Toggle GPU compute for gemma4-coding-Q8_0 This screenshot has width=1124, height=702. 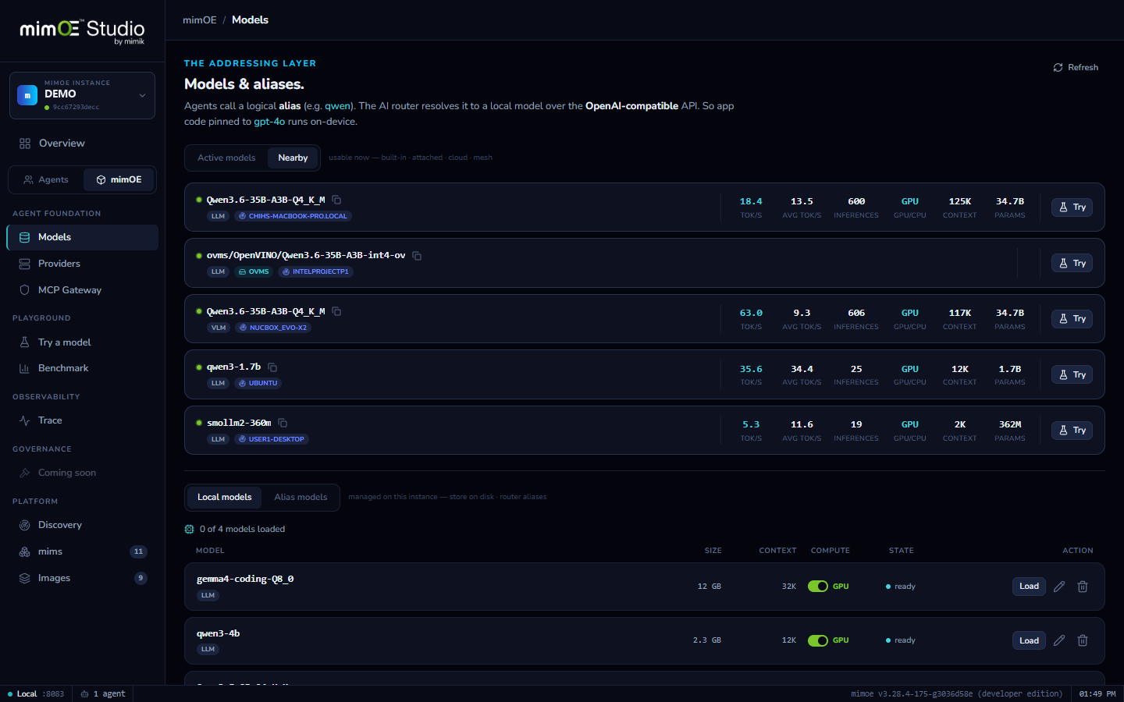(818, 587)
